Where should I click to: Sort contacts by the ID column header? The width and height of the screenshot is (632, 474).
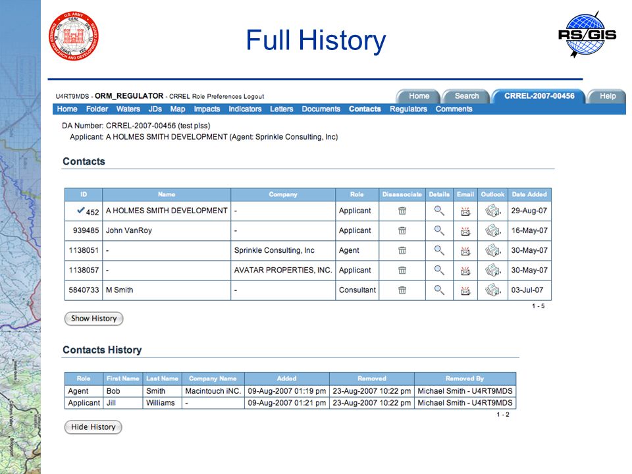pyautogui.click(x=84, y=194)
